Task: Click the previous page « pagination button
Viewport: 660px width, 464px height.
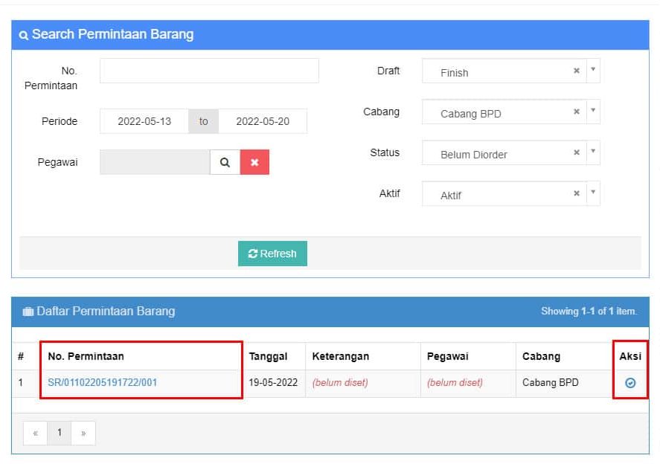Action: point(35,433)
